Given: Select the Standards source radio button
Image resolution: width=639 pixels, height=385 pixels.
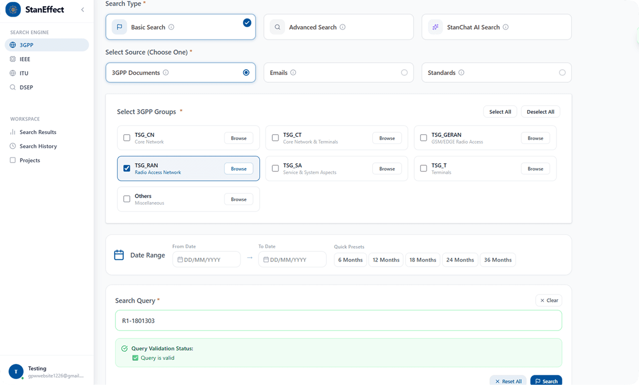Looking at the screenshot, I should click(x=562, y=73).
